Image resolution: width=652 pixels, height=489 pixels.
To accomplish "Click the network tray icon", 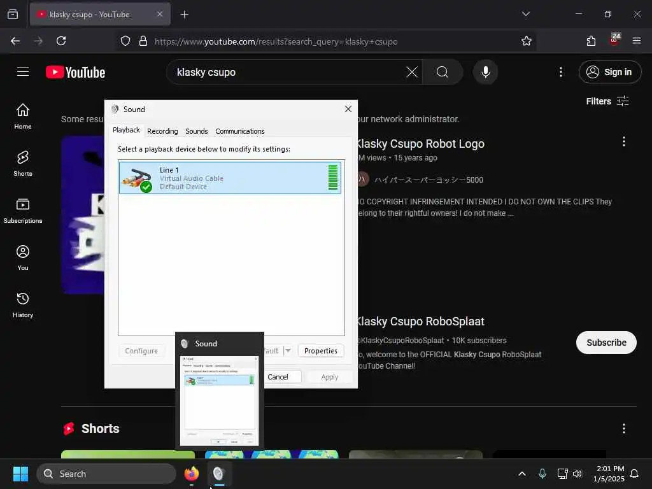I will [x=562, y=474].
